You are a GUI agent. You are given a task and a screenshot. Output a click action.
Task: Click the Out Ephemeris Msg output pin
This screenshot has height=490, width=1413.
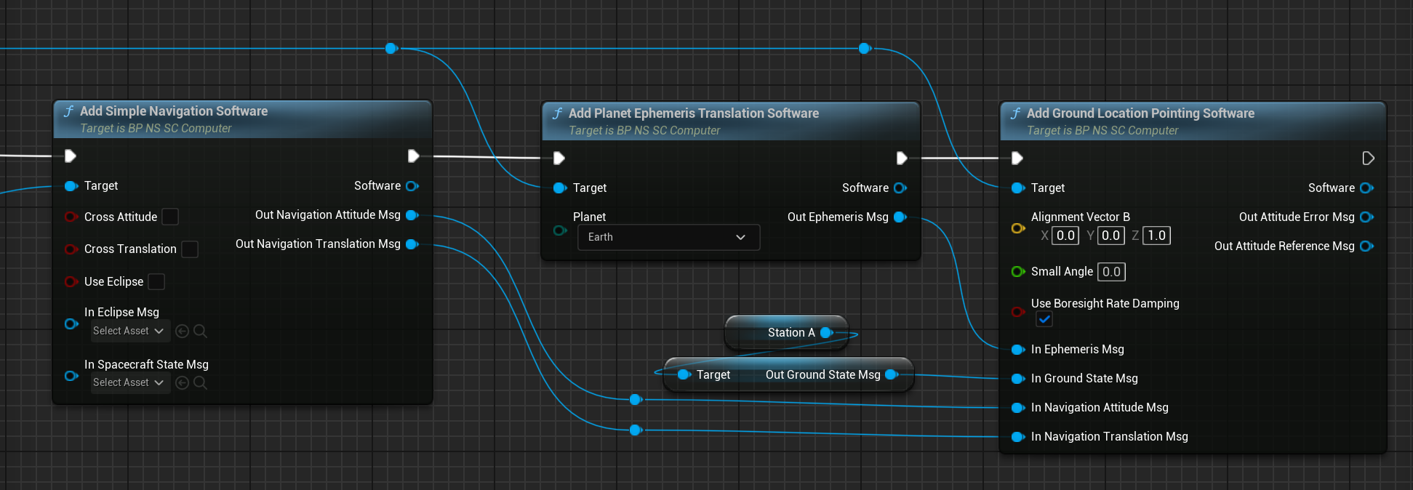click(900, 217)
